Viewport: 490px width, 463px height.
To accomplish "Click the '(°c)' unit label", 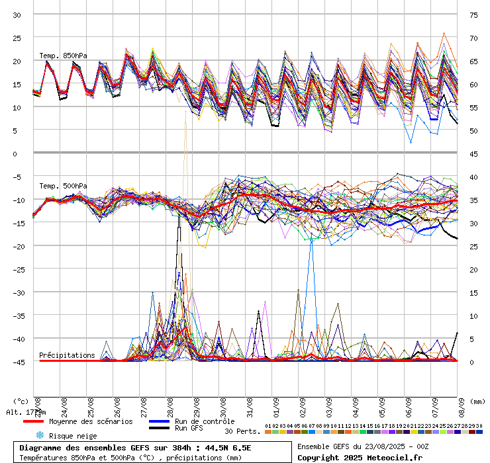I will (21, 401).
